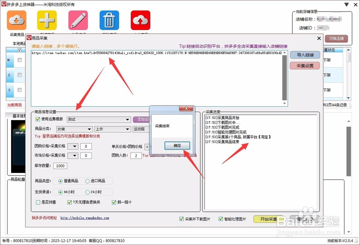Open the 女装 category dropdown

75,129
